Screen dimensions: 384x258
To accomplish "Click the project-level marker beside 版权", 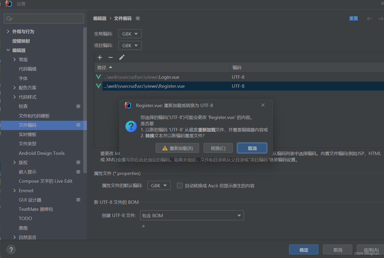I will [x=78, y=163].
